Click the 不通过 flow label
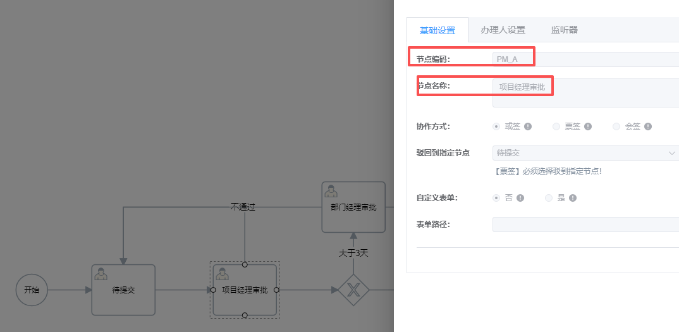The width and height of the screenshot is (679, 332). click(x=243, y=207)
